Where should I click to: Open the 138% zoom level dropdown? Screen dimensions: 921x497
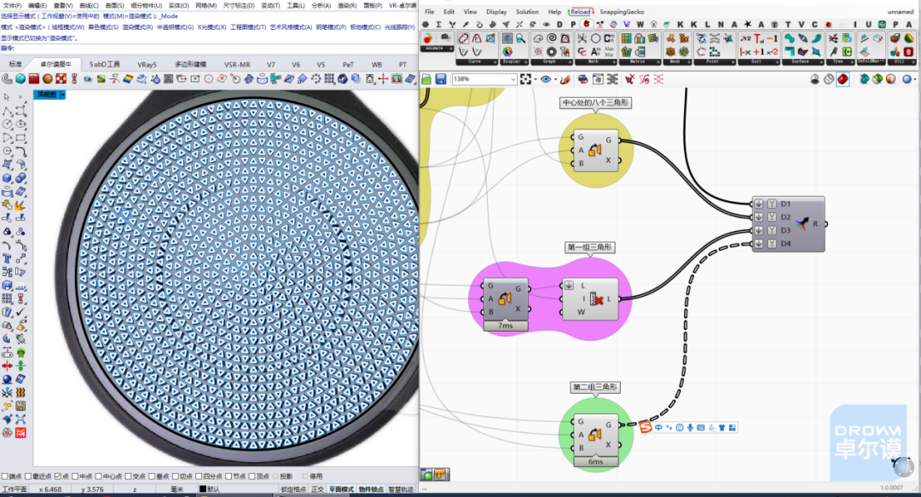click(x=513, y=79)
